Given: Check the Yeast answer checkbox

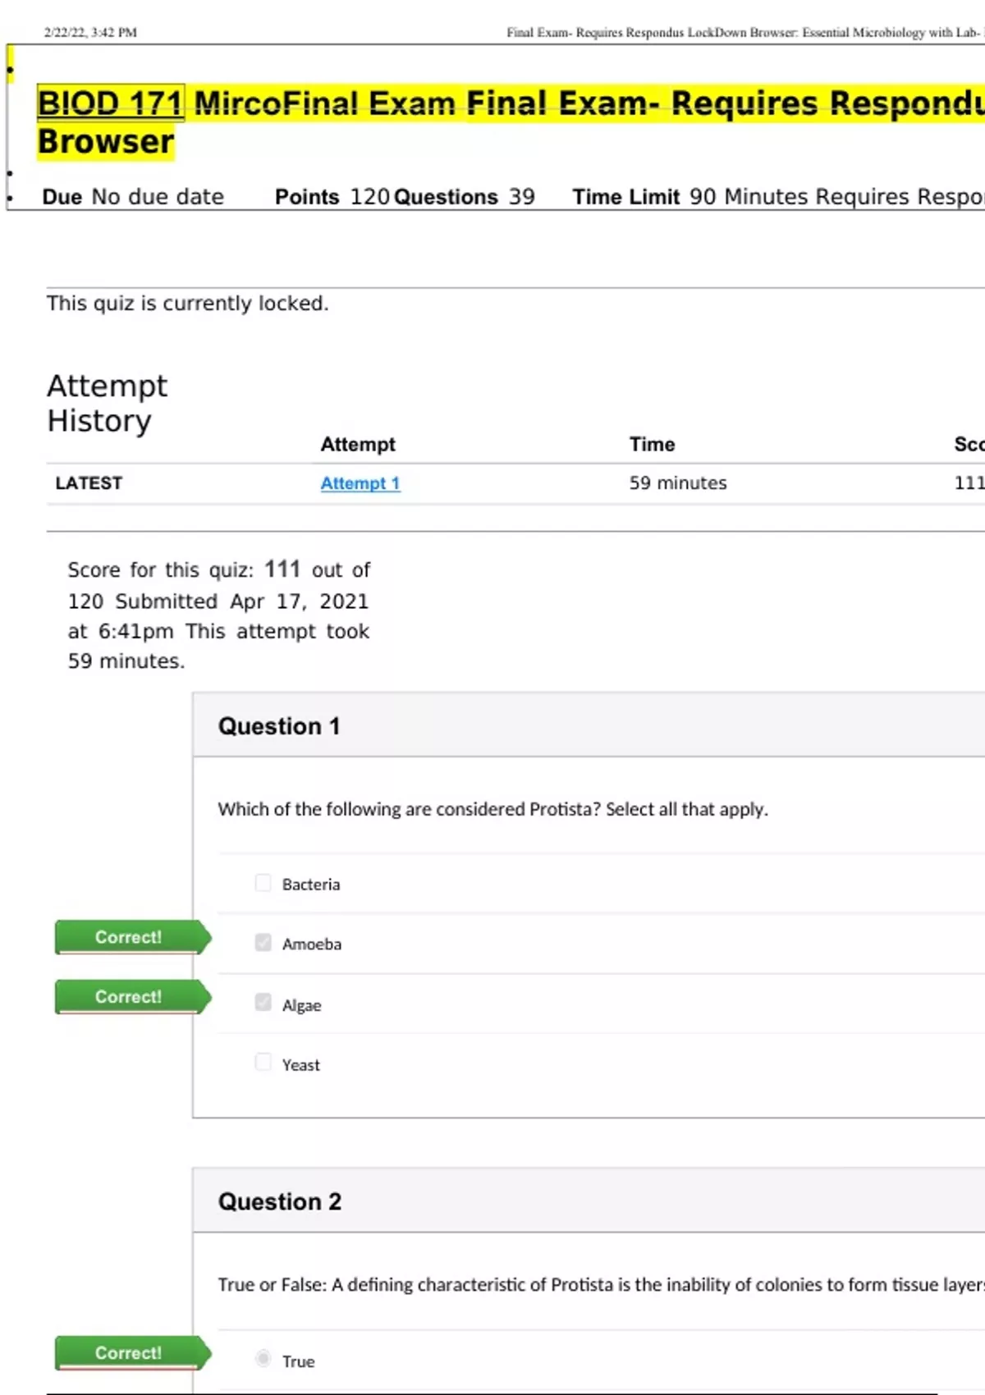Looking at the screenshot, I should [x=263, y=1063].
